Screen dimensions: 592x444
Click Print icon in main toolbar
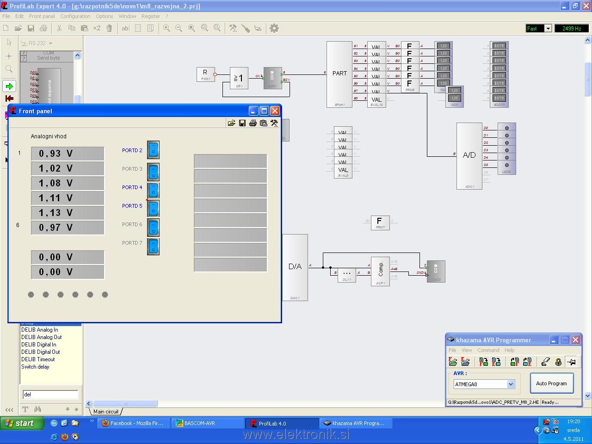point(43,28)
